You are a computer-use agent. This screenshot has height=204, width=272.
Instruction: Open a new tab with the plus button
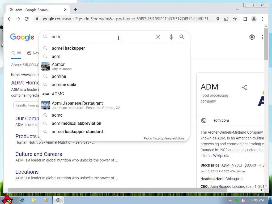[x=75, y=10]
